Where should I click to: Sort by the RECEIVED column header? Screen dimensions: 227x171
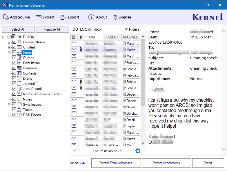(x=131, y=37)
